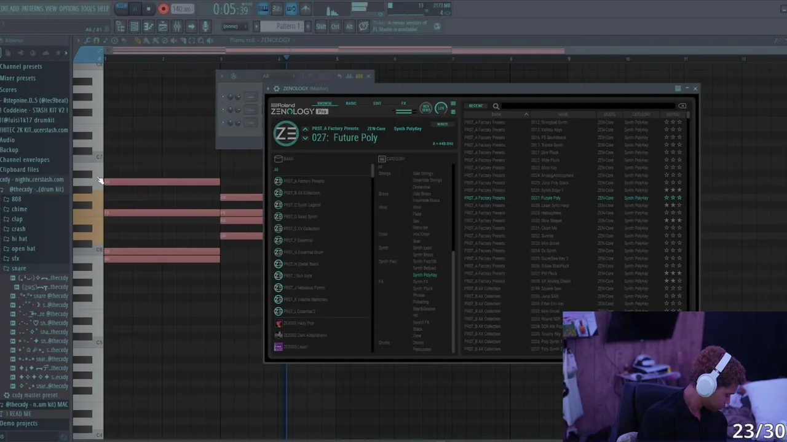Open the Channel rack from the toolbar

click(163, 26)
